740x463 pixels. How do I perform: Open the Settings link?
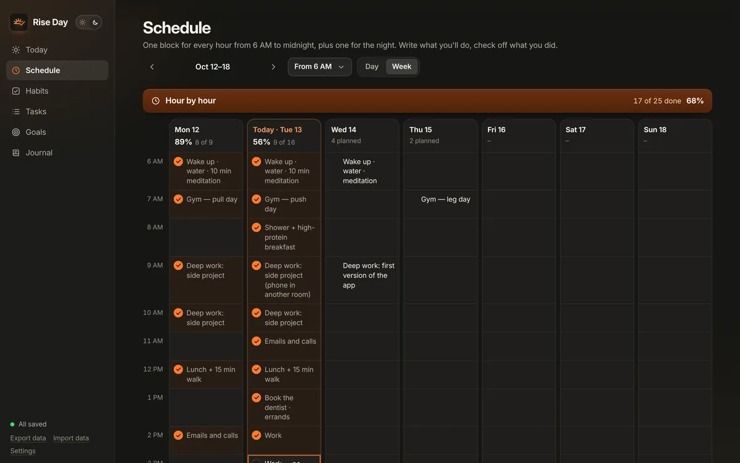[x=23, y=451]
